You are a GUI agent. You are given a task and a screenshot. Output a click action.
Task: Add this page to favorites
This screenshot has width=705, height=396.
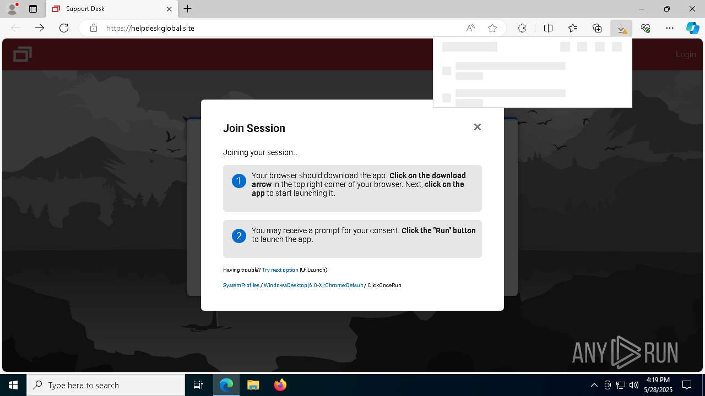coord(492,28)
